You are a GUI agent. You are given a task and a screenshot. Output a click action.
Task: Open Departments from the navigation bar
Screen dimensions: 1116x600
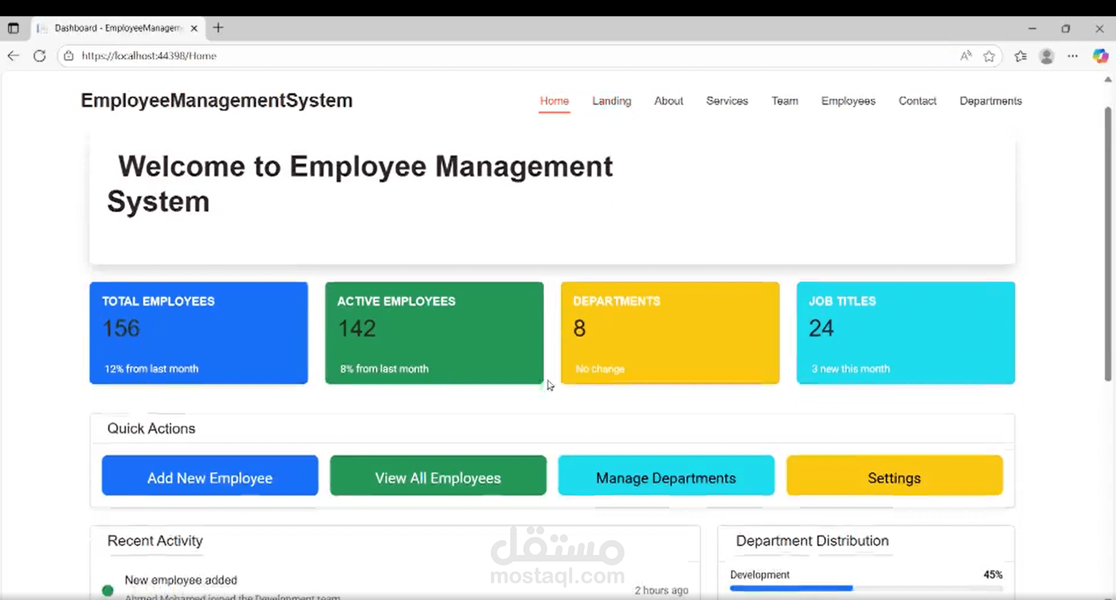coord(990,101)
